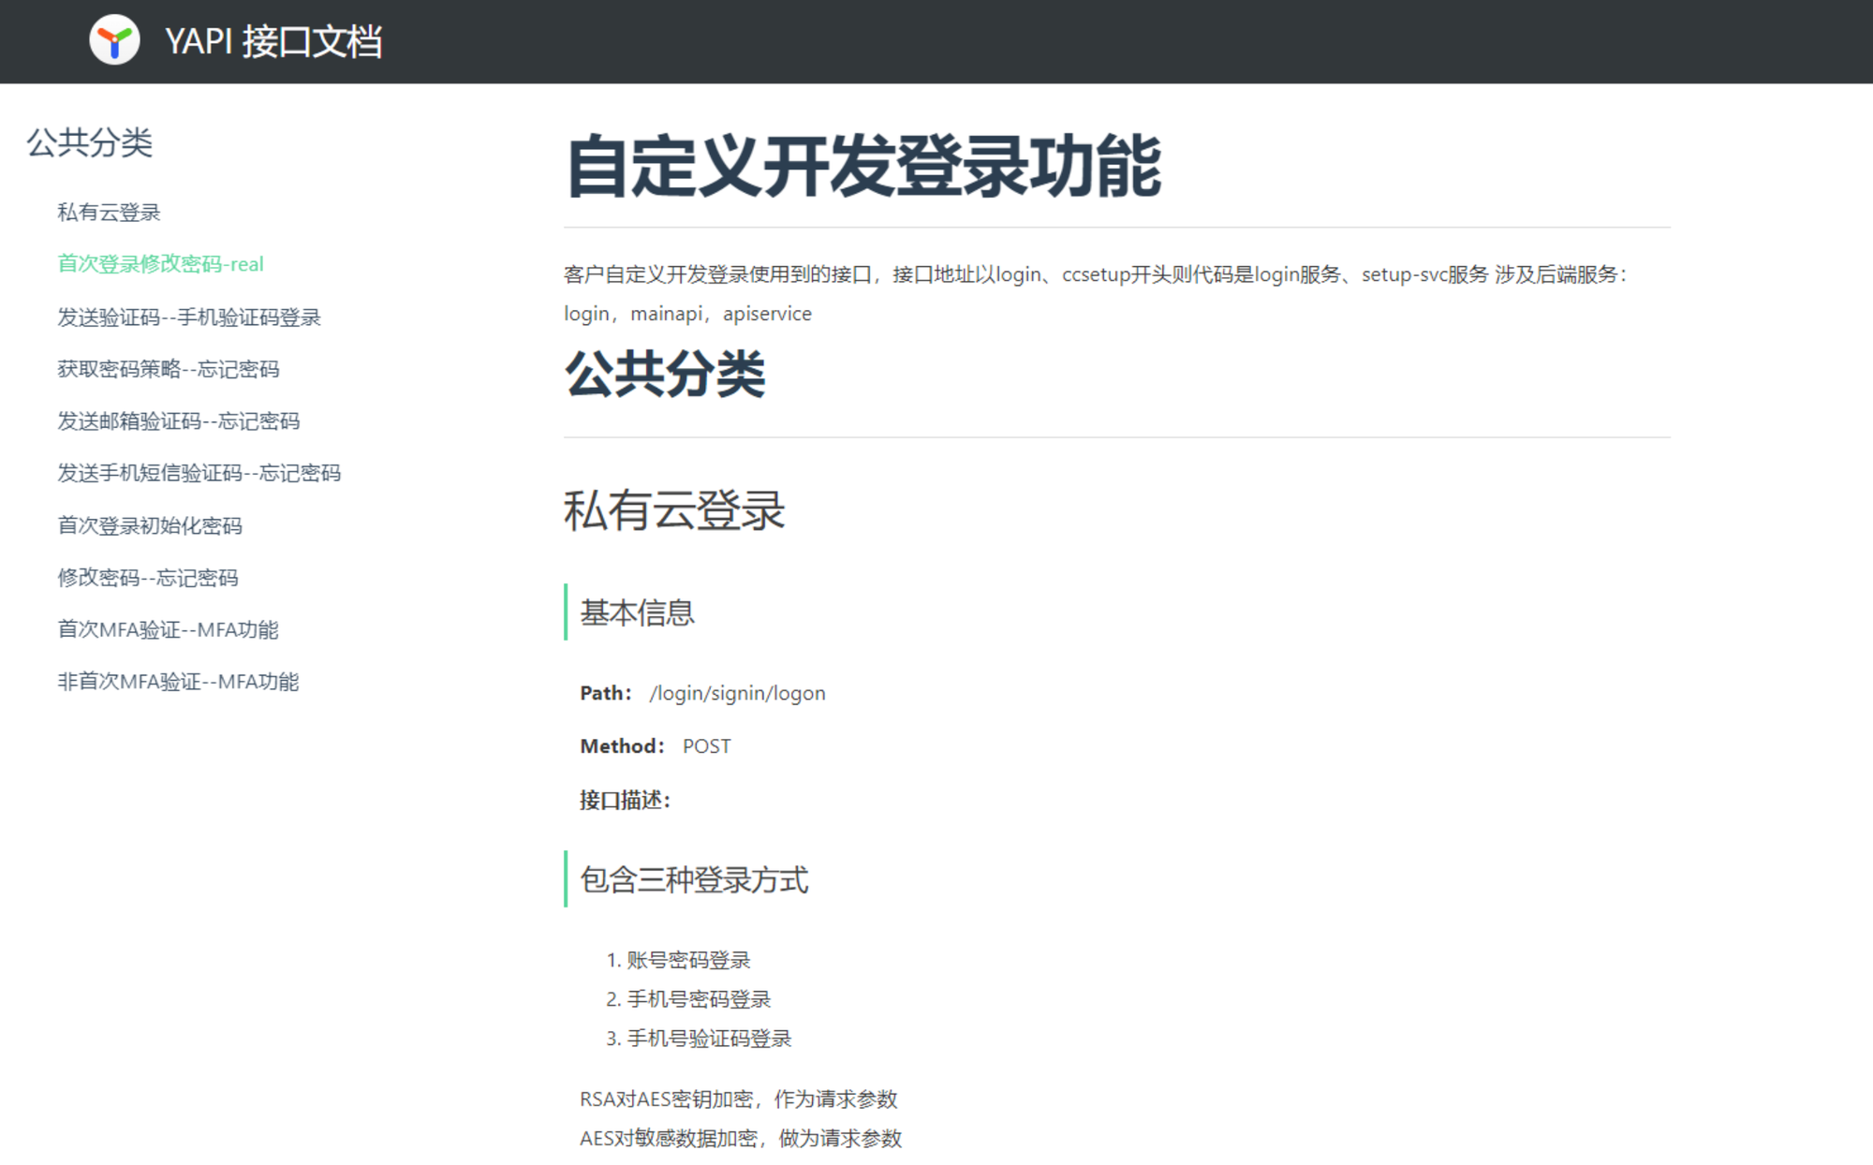Click the 公共分类 sidebar category heading
Viewport: 1873px width, 1165px height.
coord(89,142)
